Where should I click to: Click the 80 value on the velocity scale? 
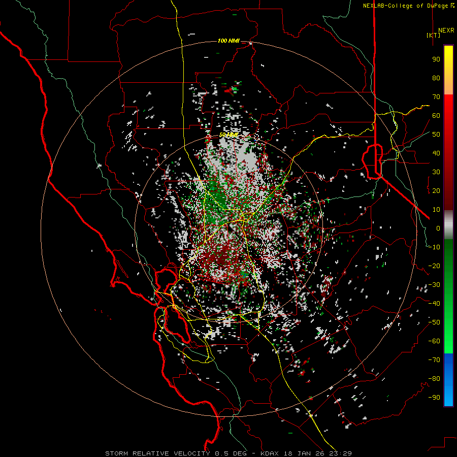click(436, 78)
